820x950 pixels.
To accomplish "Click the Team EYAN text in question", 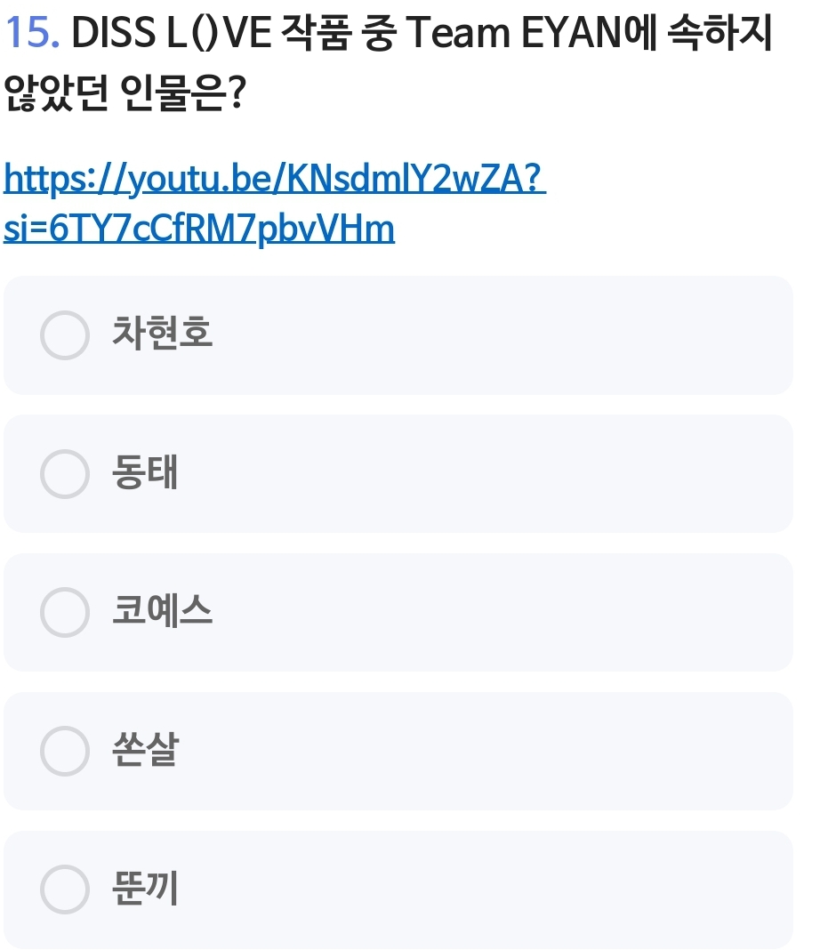I will click(513, 32).
